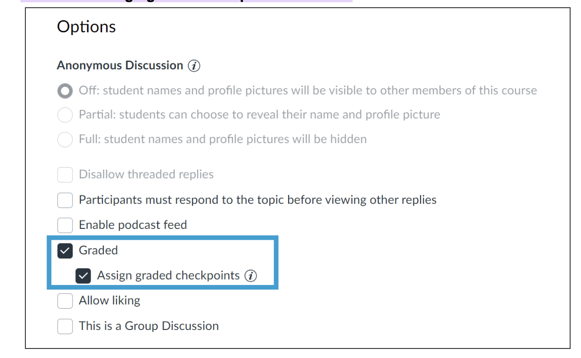Check the "Enable podcast feed" box
This screenshot has width=581, height=358.
click(x=65, y=225)
